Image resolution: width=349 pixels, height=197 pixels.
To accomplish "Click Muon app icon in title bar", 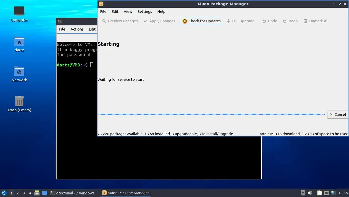I will 101,4.
